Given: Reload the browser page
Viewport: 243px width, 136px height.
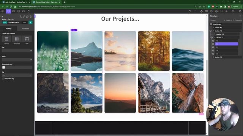Looking at the screenshot, I should (11, 7).
